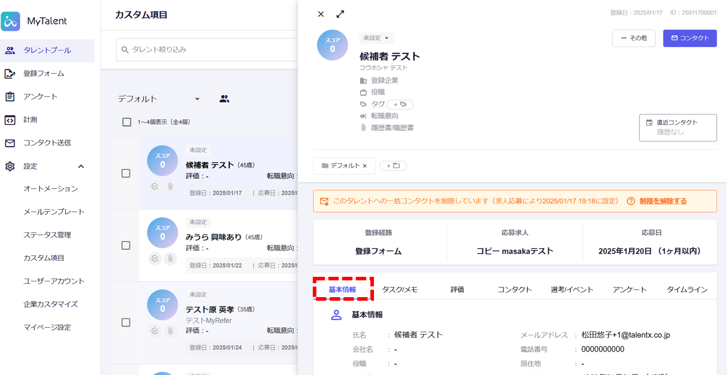This screenshot has height=375, width=727.
Task: Toggle the select-all checkbox above the list
Action: pyautogui.click(x=127, y=122)
